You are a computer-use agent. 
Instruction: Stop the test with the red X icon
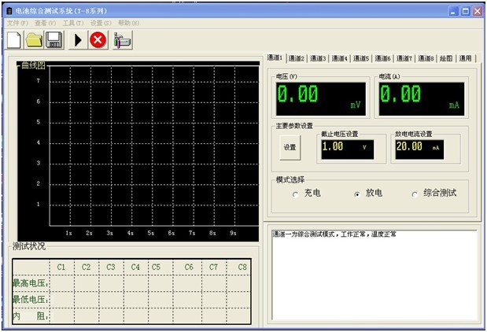(x=98, y=40)
